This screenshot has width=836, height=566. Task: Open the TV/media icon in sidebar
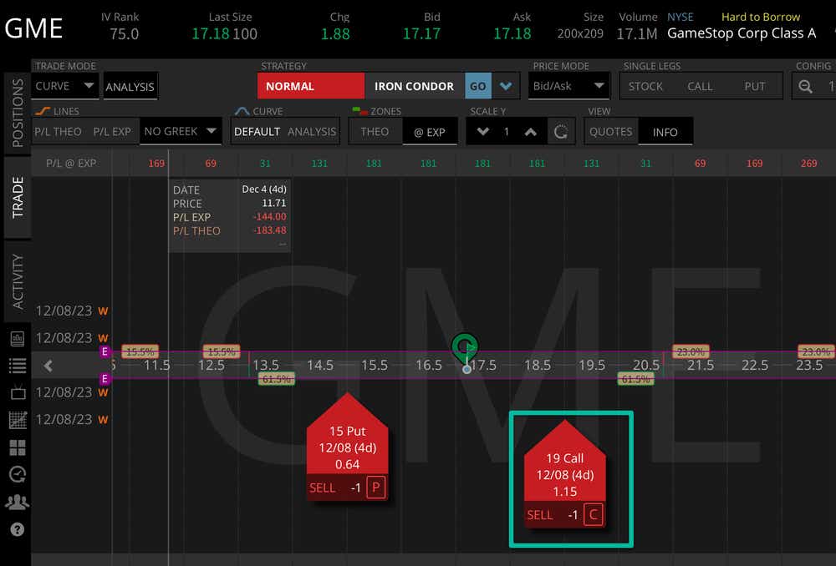(x=17, y=392)
